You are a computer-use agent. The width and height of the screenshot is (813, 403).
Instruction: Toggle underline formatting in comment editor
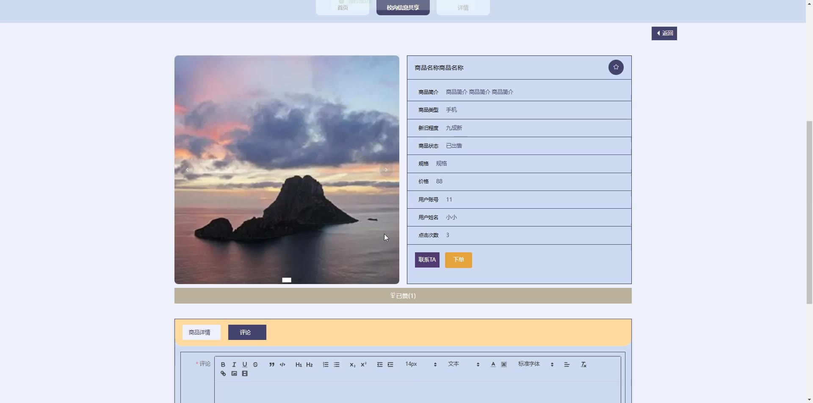[x=244, y=364]
